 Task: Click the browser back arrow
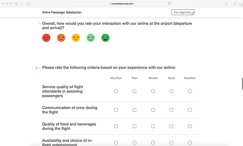16,3
